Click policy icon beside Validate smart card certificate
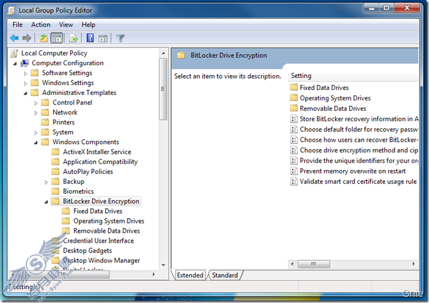The height and width of the screenshot is (303, 429). coord(294,182)
